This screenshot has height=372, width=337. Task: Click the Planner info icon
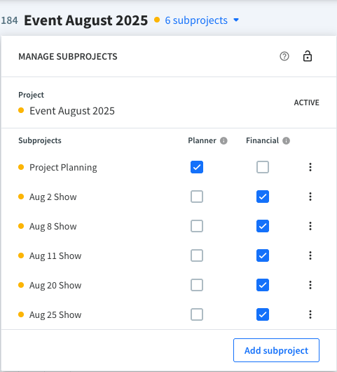[223, 140]
